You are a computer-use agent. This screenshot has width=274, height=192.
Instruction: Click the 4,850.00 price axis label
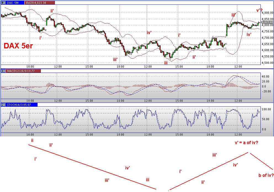coord(268,19)
